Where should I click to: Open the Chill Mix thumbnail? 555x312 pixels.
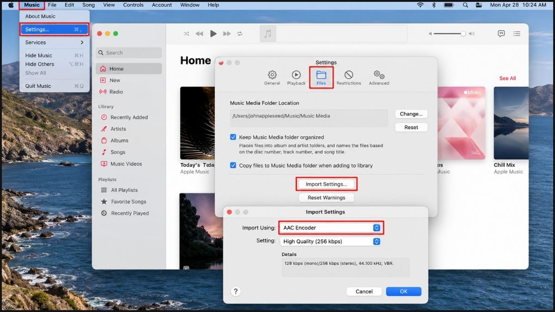coord(511,123)
